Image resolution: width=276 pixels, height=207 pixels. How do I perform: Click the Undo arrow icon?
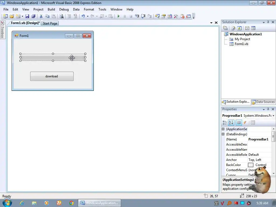[x=83, y=16]
